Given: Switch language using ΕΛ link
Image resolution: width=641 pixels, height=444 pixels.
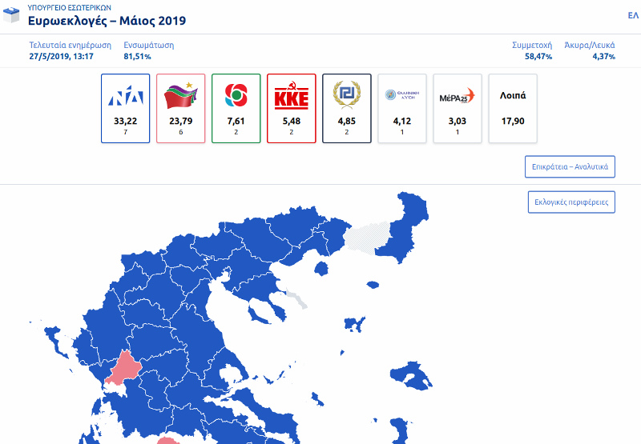Looking at the screenshot, I should click(633, 15).
